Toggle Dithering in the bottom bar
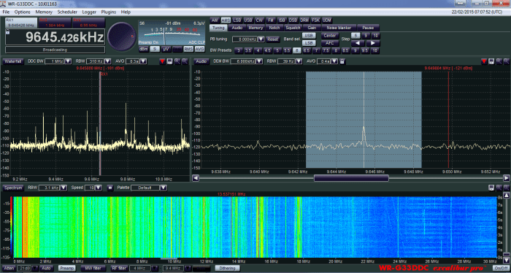Viewport: 511px width, 273px height. (227, 268)
